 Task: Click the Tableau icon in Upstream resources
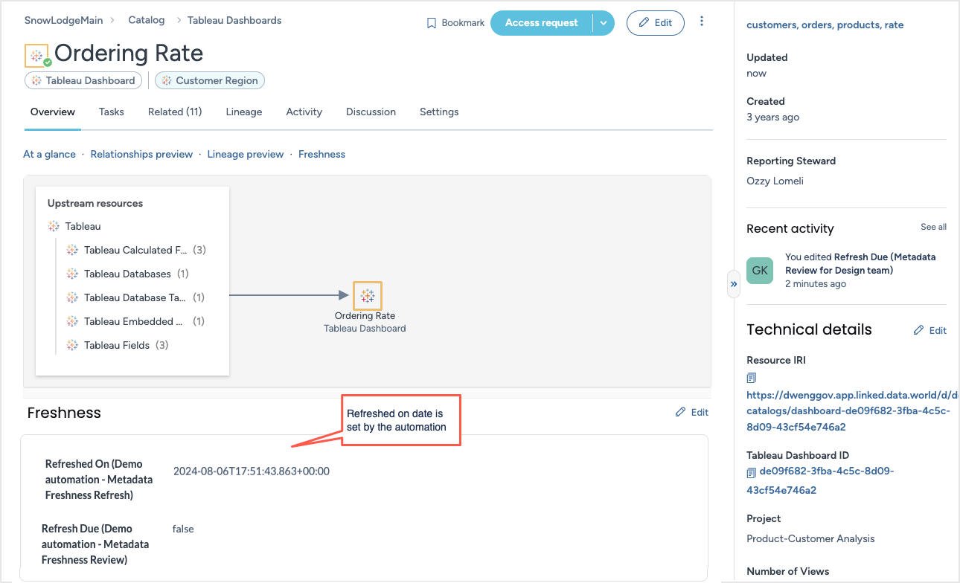click(54, 226)
